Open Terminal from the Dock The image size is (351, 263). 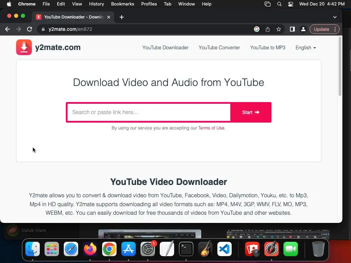click(x=186, y=249)
